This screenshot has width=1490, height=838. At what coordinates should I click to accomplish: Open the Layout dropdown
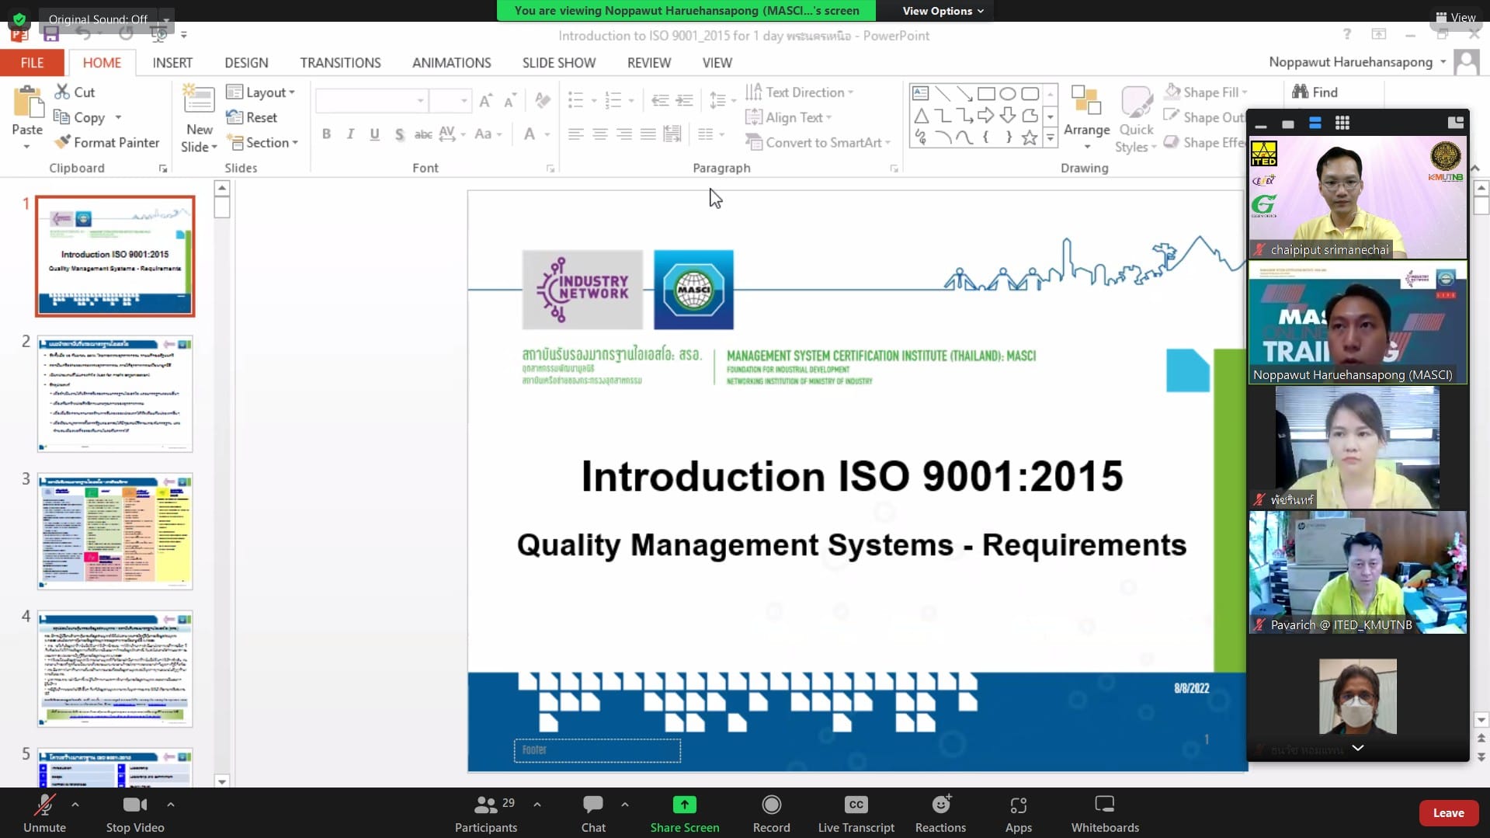pyautogui.click(x=261, y=92)
